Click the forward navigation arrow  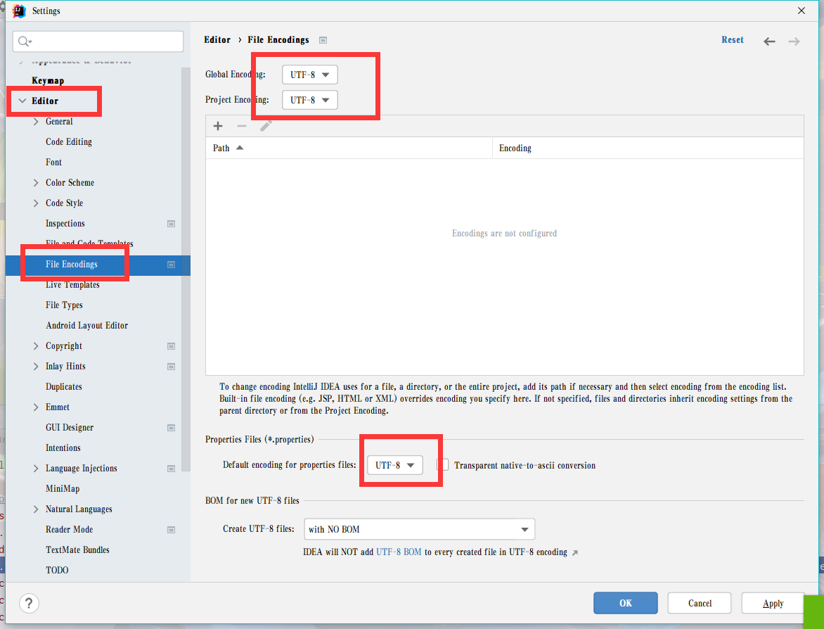(794, 42)
